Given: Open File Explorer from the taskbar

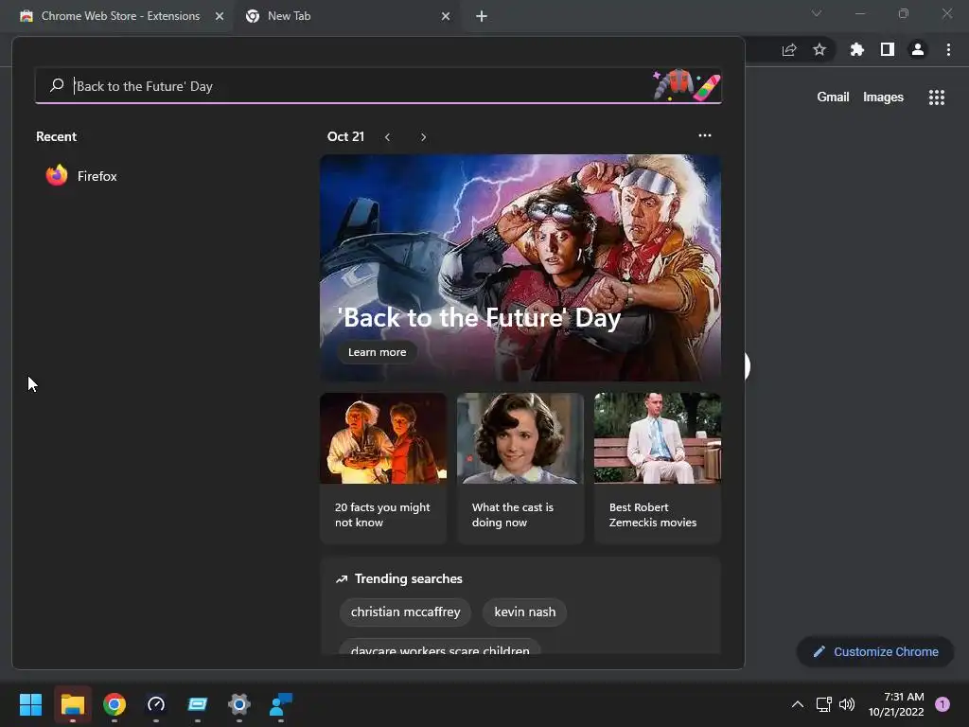Looking at the screenshot, I should tap(72, 704).
